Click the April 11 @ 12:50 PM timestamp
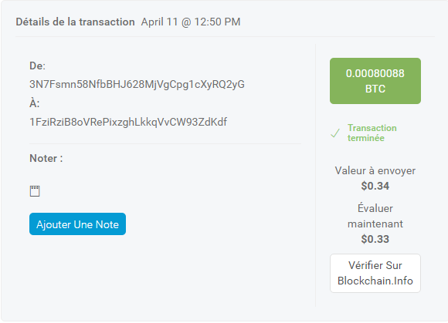The width and height of the screenshot is (448, 323). (191, 22)
